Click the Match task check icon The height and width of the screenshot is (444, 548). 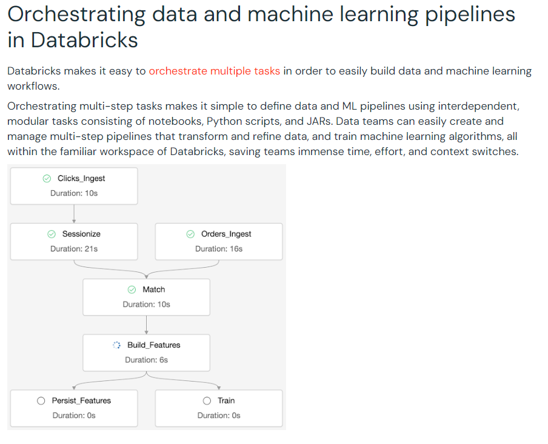132,290
